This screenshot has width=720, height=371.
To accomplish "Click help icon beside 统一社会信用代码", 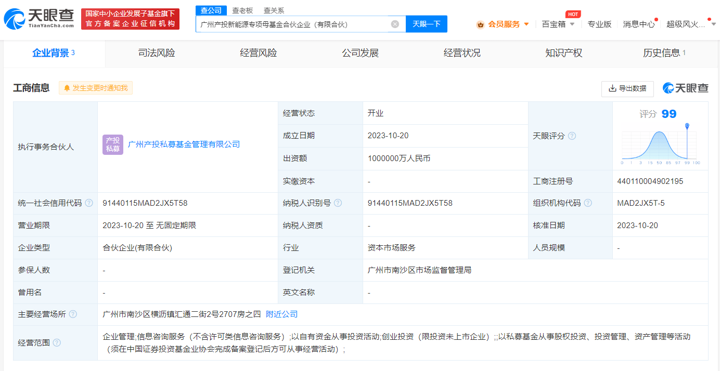I will click(89, 203).
